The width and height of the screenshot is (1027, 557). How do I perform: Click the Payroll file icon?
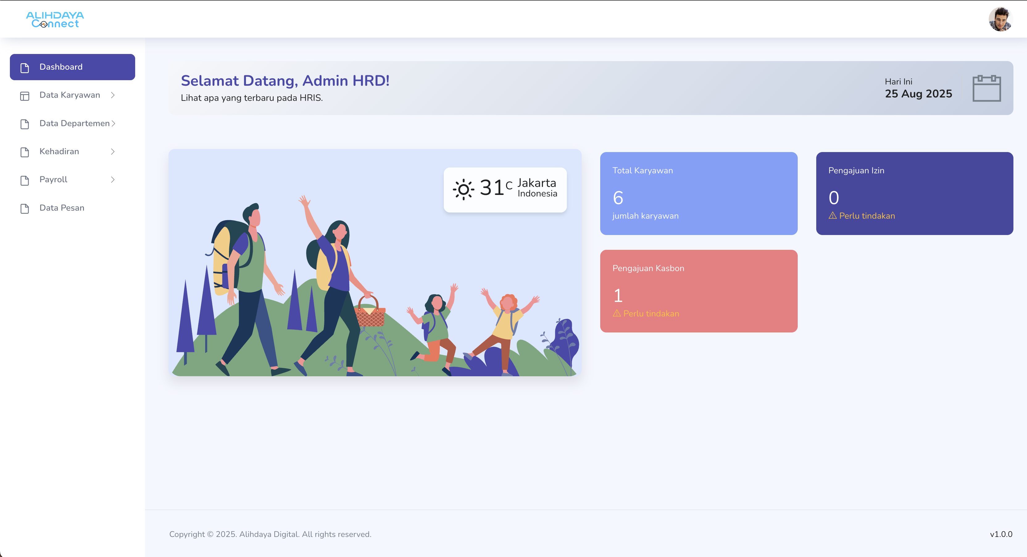tap(25, 180)
